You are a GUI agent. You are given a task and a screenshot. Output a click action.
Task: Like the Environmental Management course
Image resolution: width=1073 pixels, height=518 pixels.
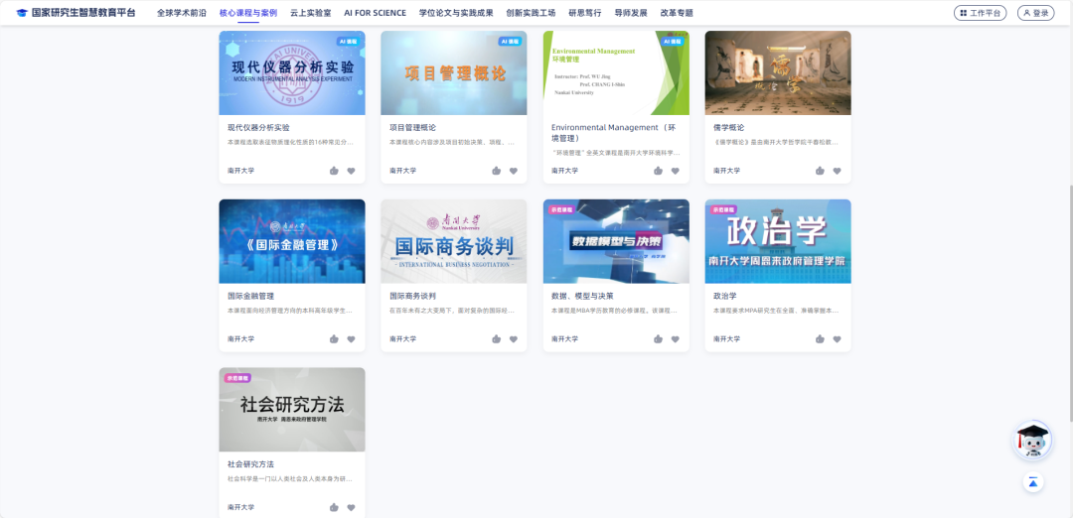[658, 171]
